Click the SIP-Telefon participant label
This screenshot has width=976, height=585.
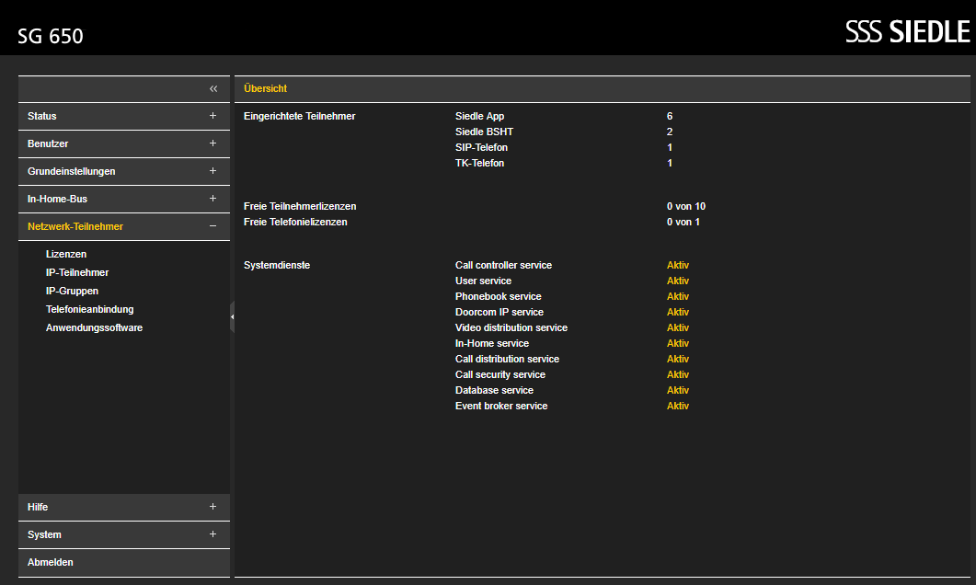(x=481, y=147)
